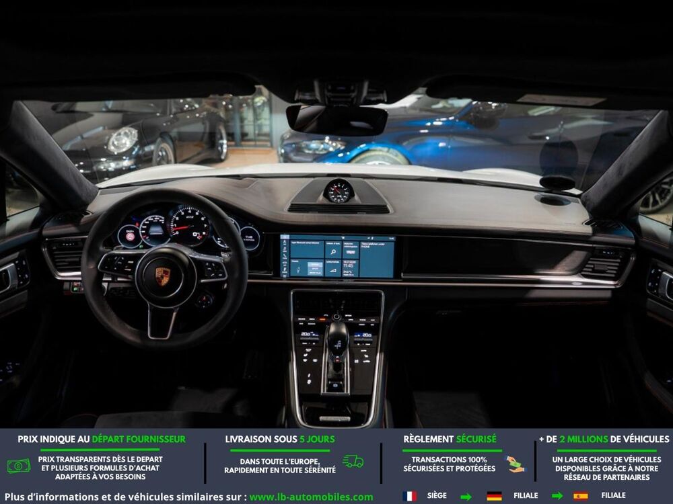Click the 'LIVRAISON SOUS 5 JOURS' heading
The width and height of the screenshot is (673, 504).
(280, 439)
